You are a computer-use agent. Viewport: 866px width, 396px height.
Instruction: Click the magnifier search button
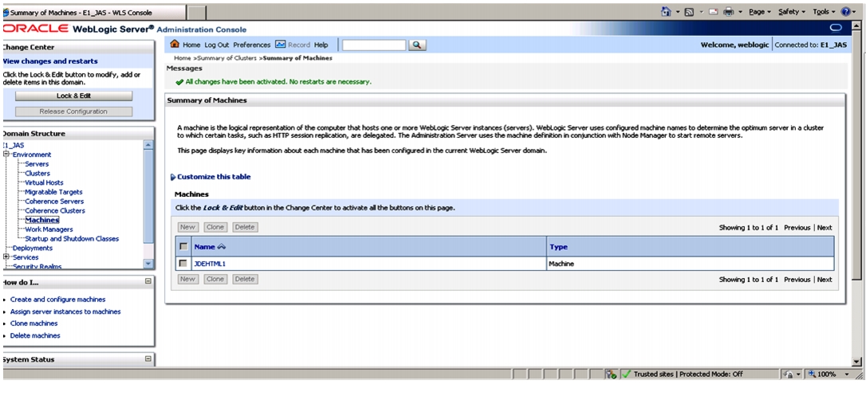click(418, 45)
